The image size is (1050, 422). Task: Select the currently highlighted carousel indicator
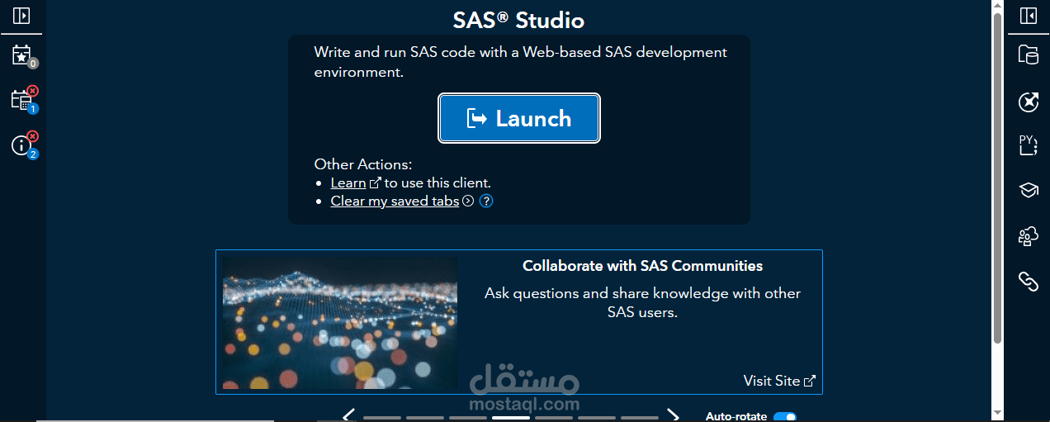pos(511,418)
